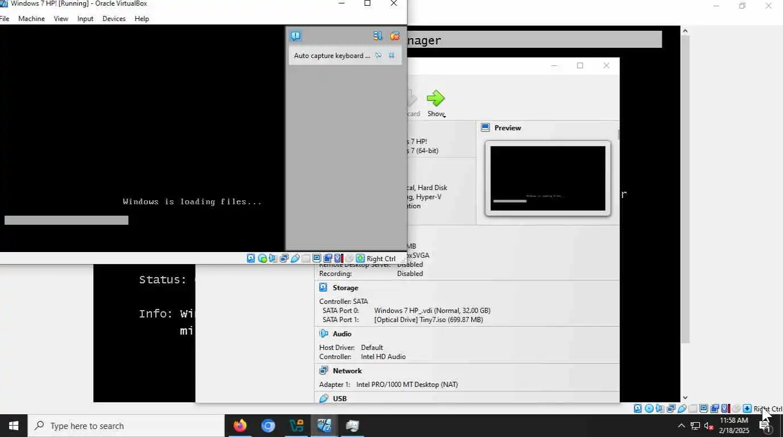Open the Audio section in Manager details
783x437 pixels.
(342, 334)
